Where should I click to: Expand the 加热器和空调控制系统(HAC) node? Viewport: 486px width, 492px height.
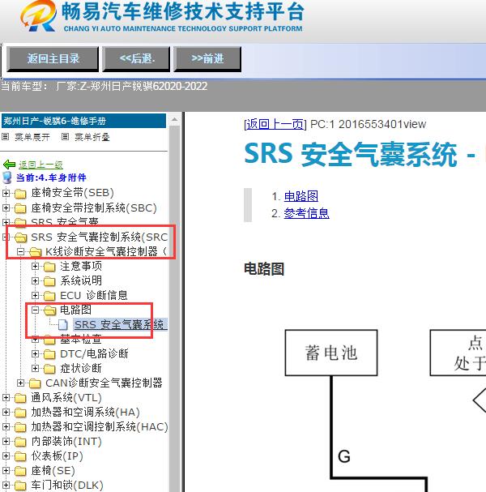coord(6,427)
